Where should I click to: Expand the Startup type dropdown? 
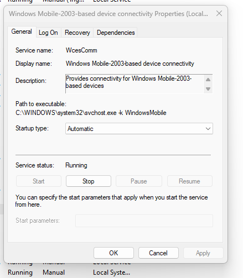tap(139, 129)
